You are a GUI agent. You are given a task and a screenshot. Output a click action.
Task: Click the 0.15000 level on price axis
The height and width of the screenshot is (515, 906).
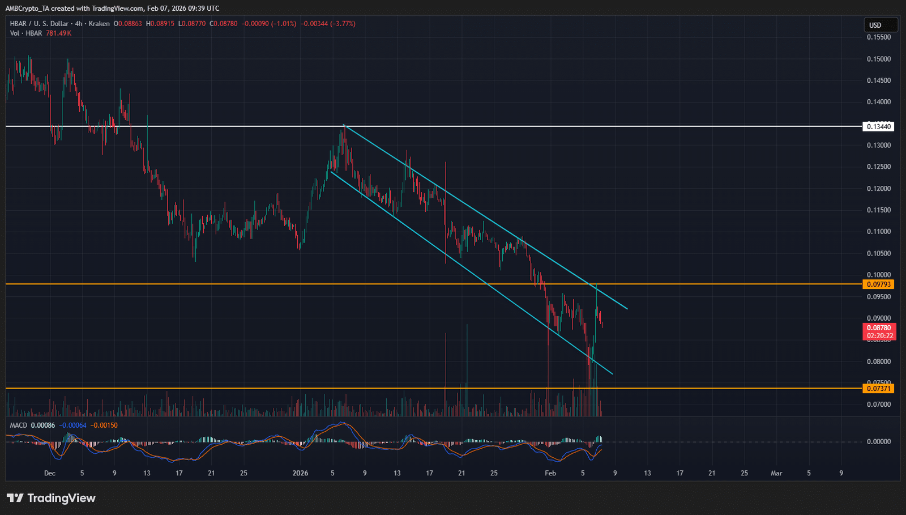click(878, 59)
